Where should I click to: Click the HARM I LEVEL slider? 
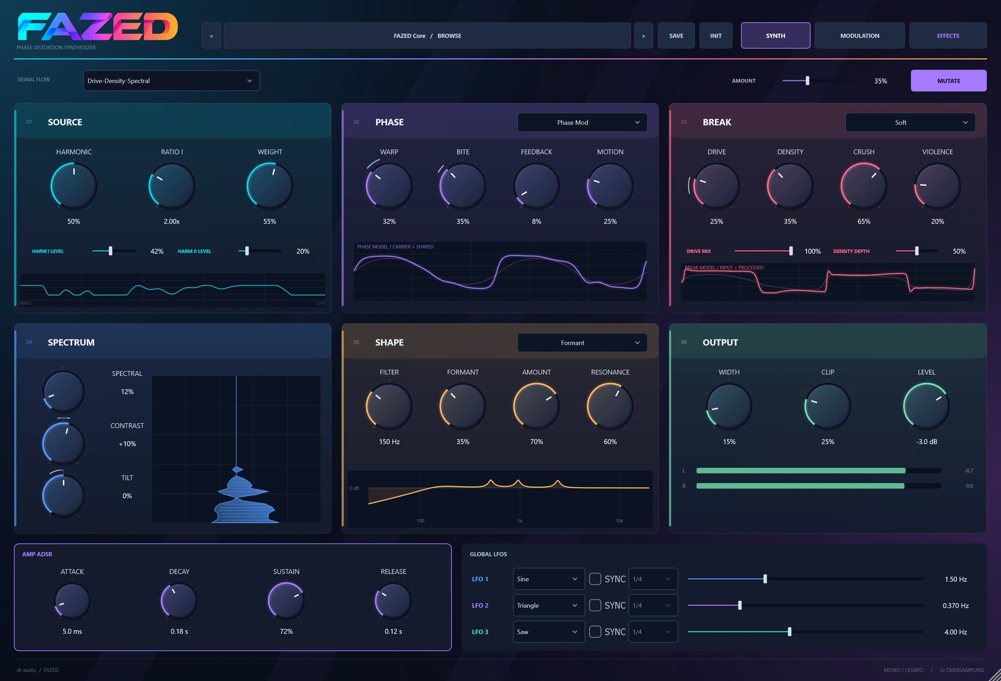[114, 251]
